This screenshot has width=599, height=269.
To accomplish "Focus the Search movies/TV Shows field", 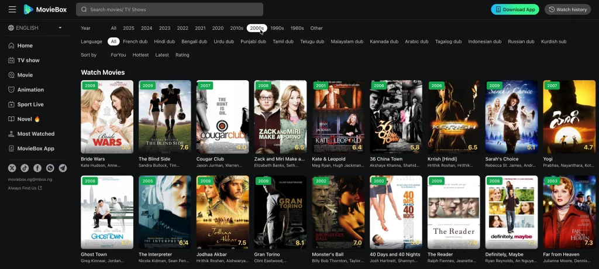I will pyautogui.click(x=170, y=9).
